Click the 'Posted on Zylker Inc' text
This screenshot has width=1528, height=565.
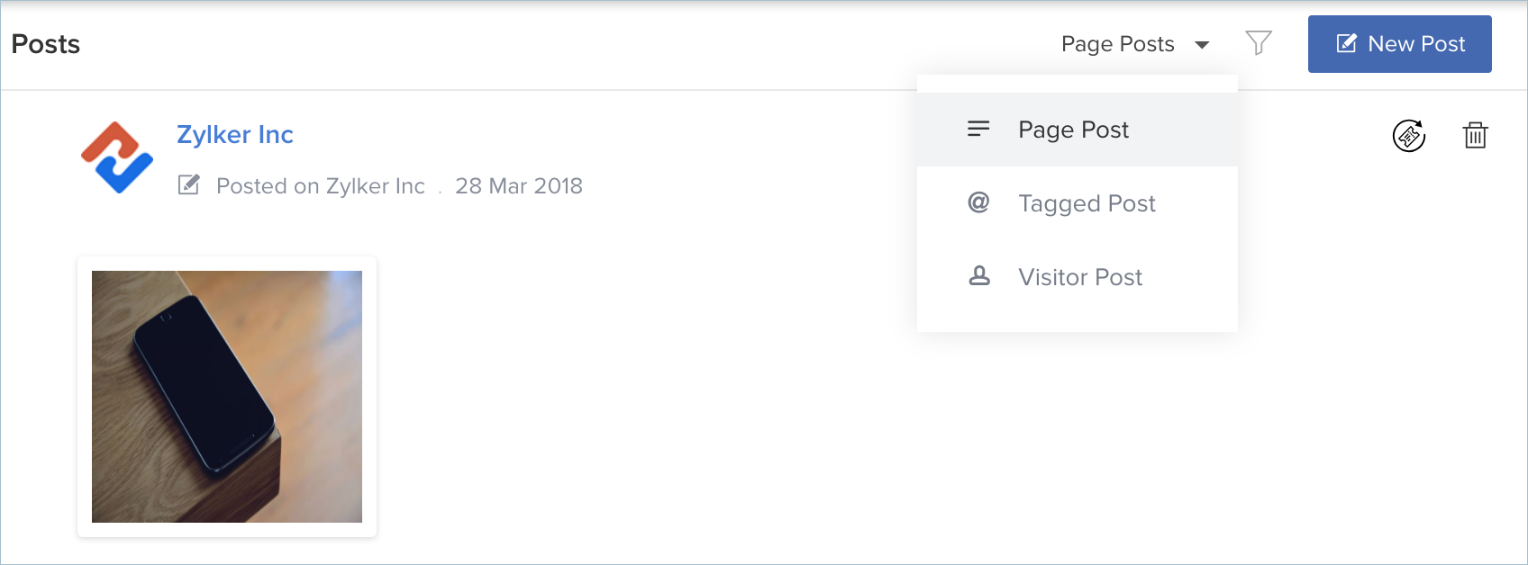point(321,186)
